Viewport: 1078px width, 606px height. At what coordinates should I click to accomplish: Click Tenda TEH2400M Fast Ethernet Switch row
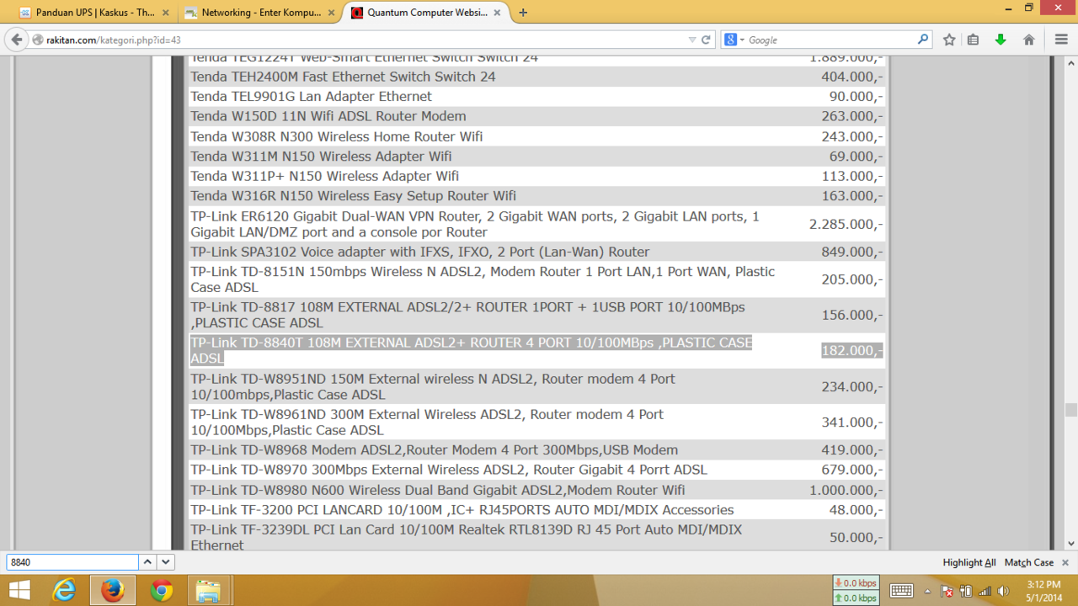537,77
